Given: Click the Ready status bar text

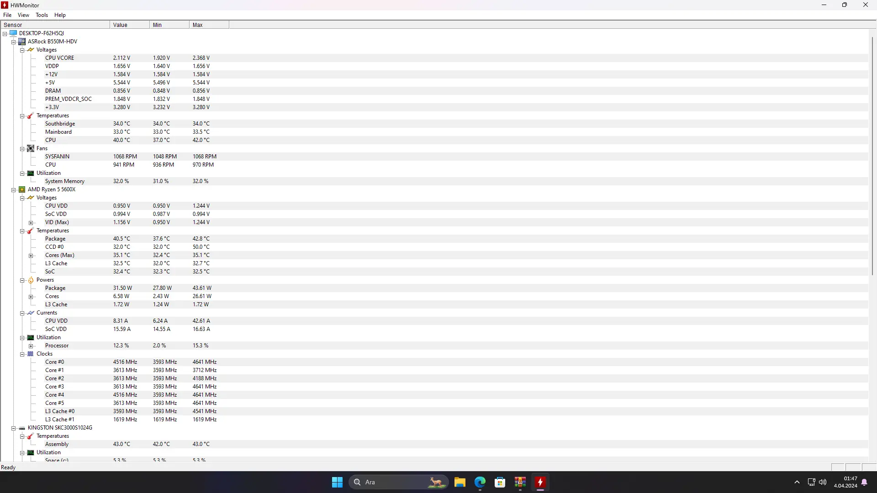Looking at the screenshot, I should pyautogui.click(x=8, y=467).
